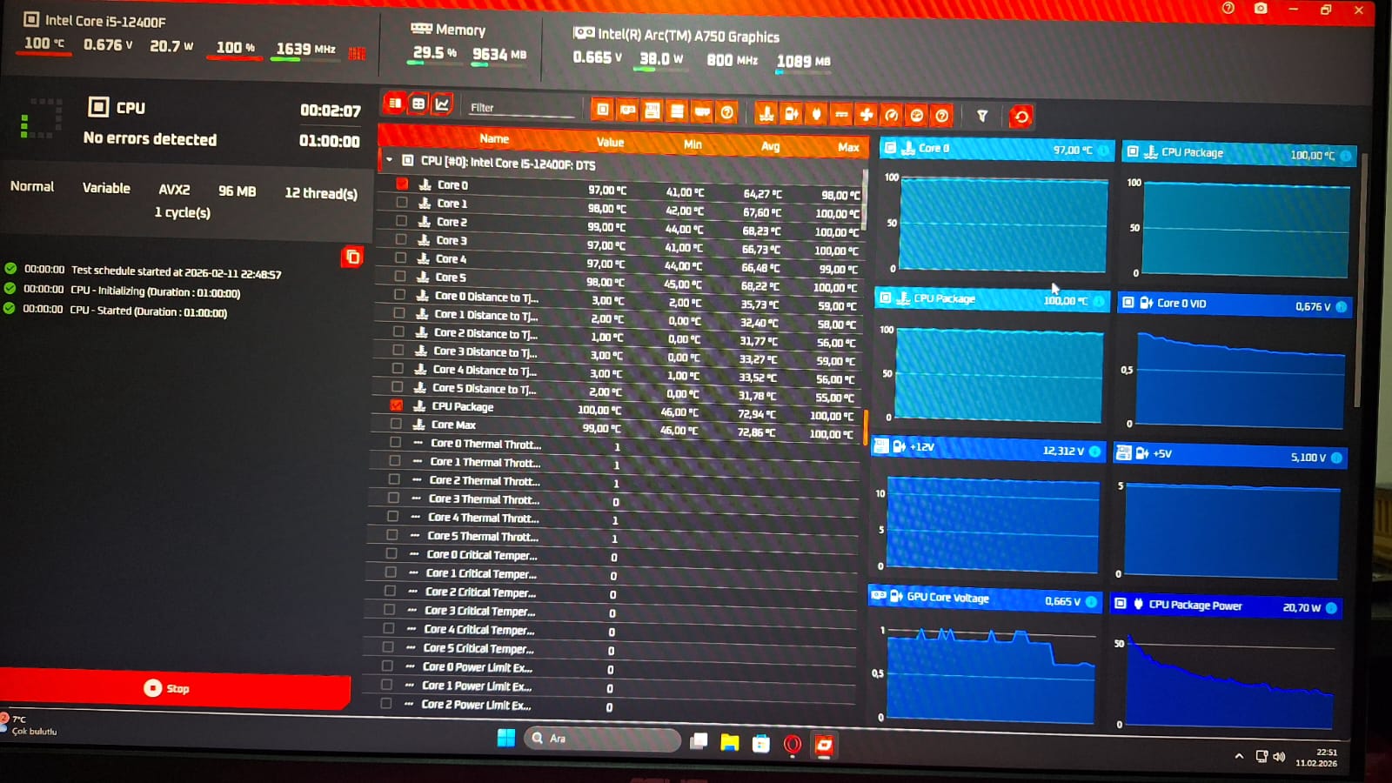
Task: Click the info circle on the Core 0 graph
Action: pos(1103,151)
